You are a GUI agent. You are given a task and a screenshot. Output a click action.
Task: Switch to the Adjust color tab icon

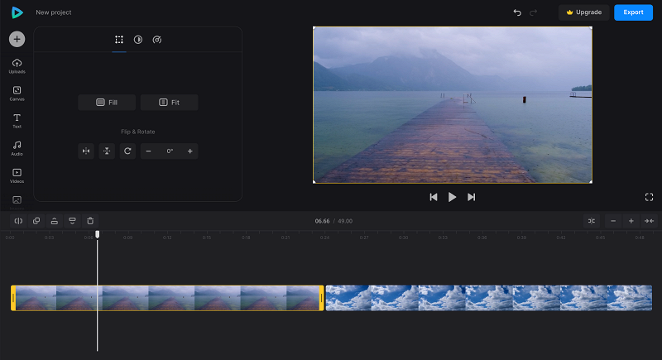pyautogui.click(x=138, y=40)
